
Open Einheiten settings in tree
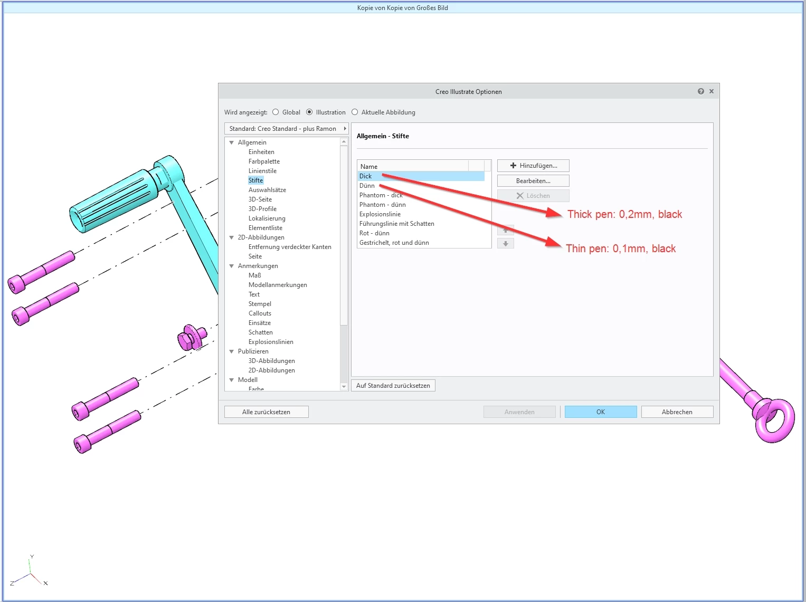click(261, 152)
